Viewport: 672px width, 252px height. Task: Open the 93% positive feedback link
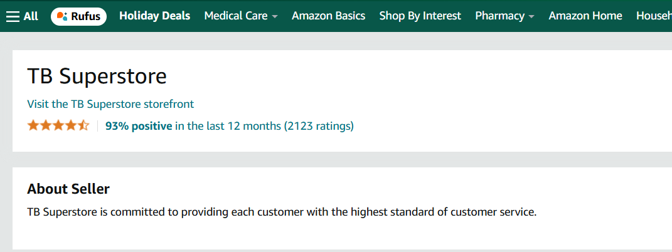(139, 126)
